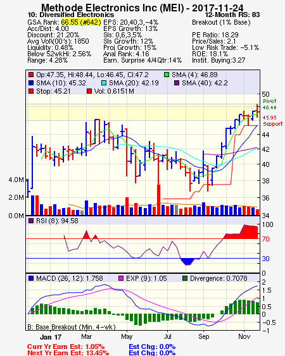Click the 'Sls Growth: 12%' statistic
Image resolution: width=285 pixels, height=356 pixels.
point(129,41)
